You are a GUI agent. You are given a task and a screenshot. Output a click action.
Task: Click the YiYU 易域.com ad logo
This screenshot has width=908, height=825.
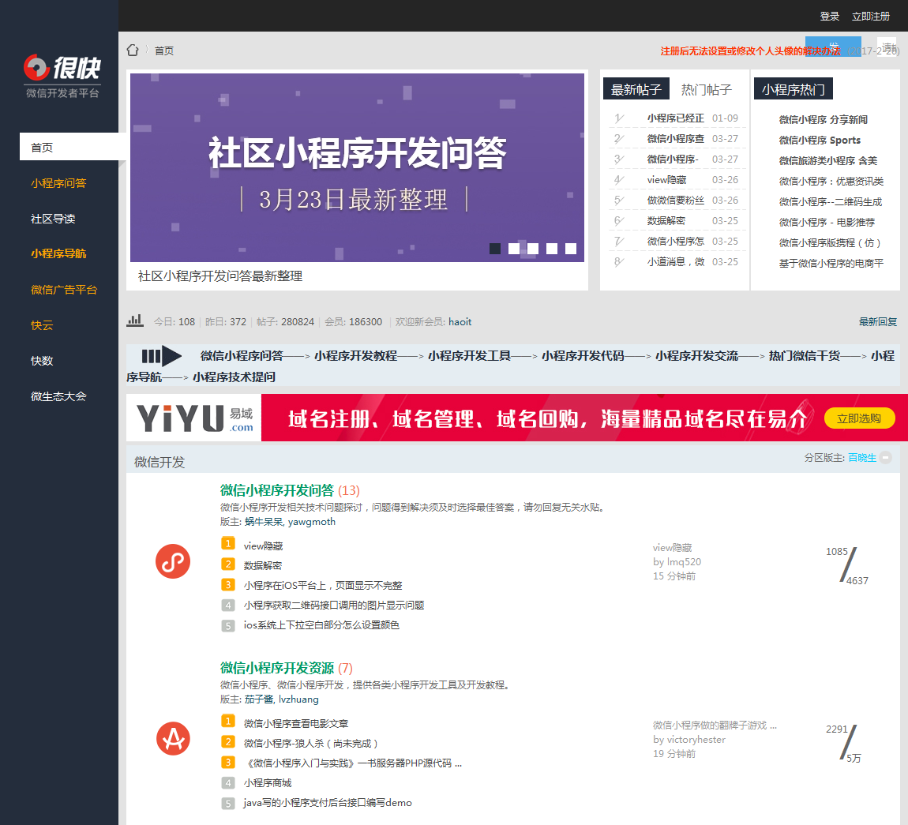(194, 418)
